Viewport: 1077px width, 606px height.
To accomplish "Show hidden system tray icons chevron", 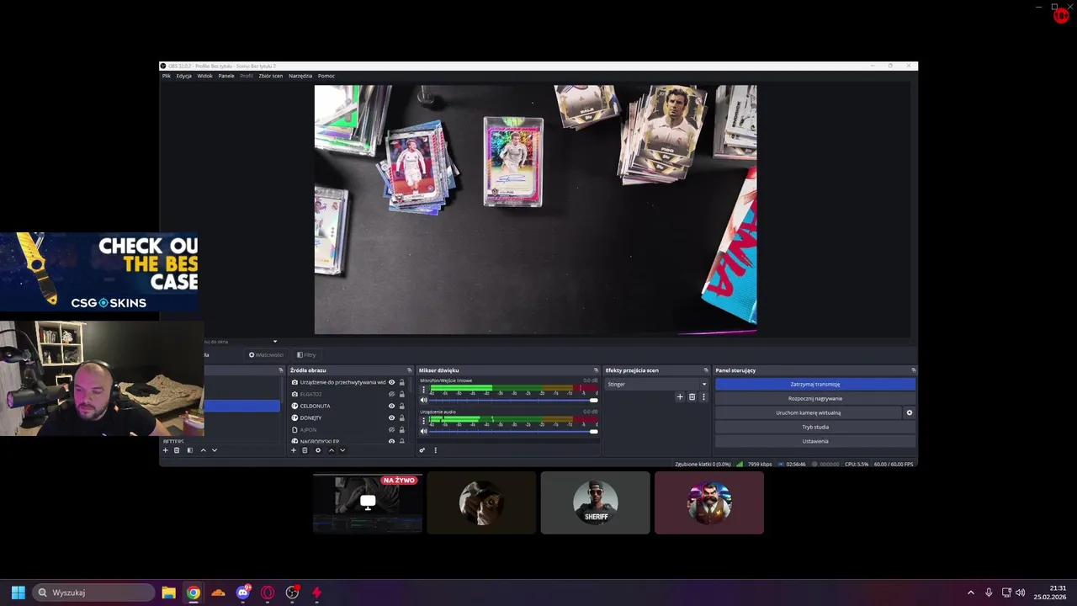I will 970,593.
